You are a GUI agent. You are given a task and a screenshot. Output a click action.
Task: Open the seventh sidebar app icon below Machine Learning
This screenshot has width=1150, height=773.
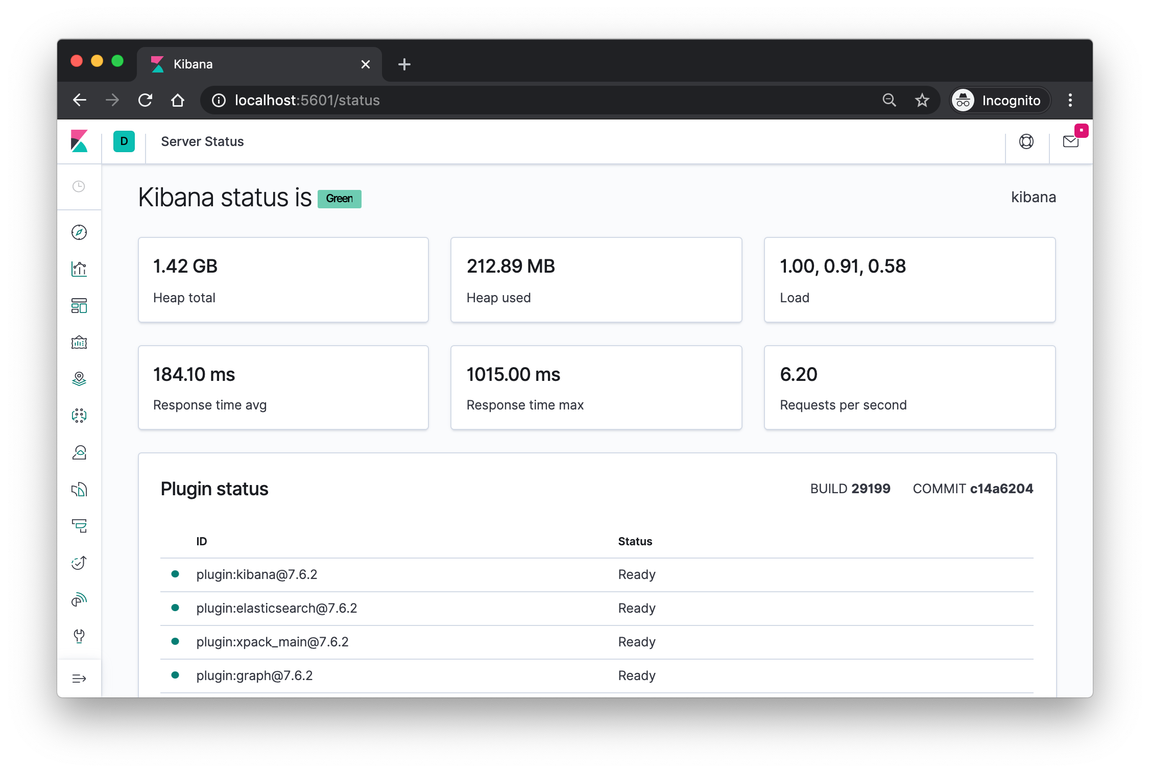[x=79, y=452]
